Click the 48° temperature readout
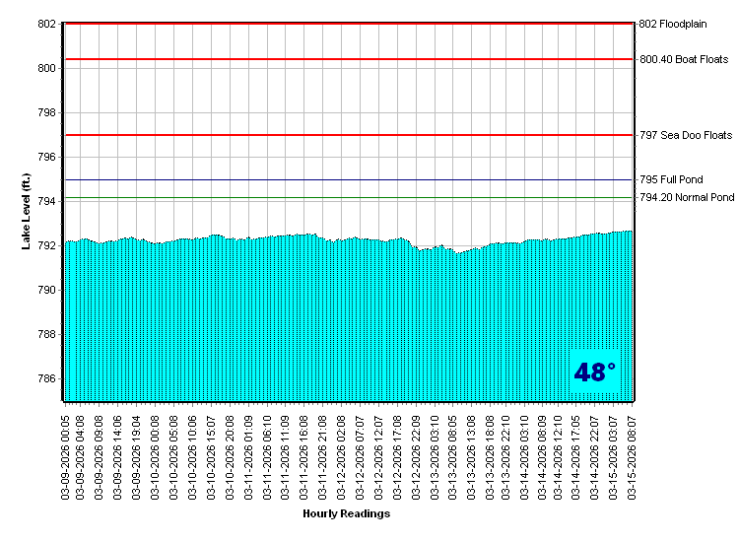Image resolution: width=739 pixels, height=542 pixels. pos(595,373)
